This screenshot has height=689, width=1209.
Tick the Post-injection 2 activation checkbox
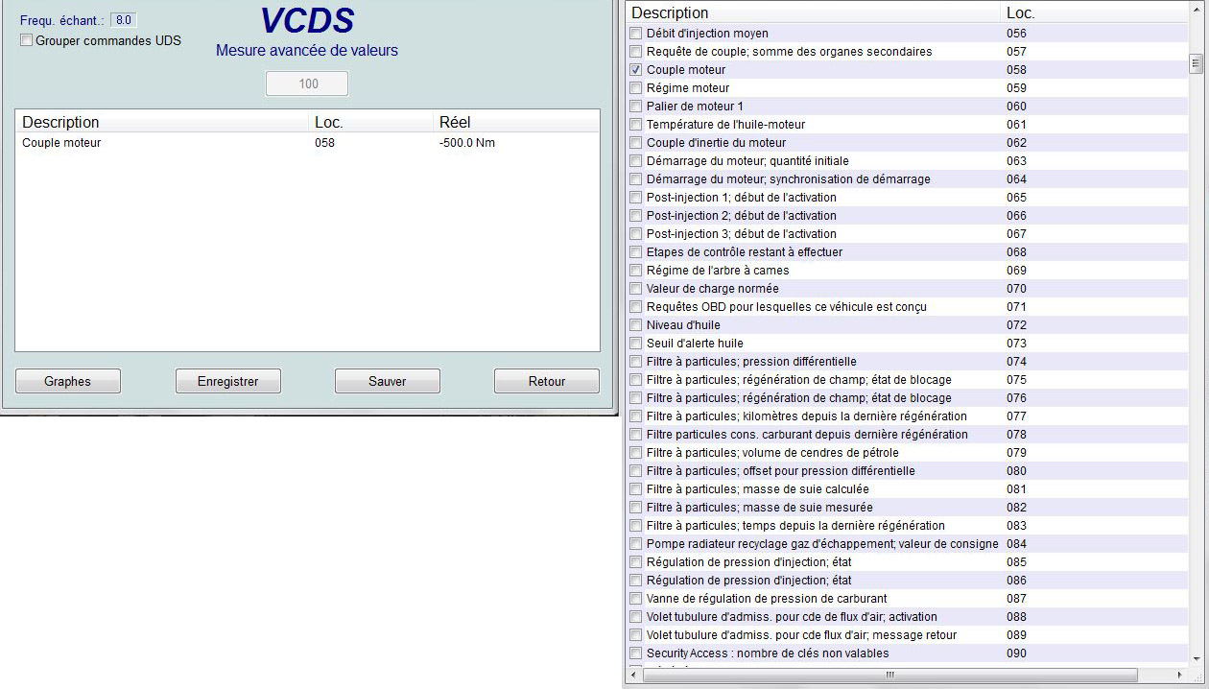tap(635, 216)
